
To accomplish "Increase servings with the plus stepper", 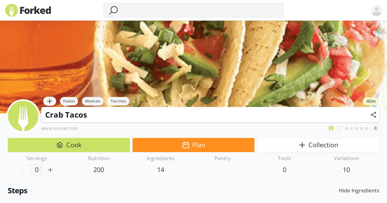I will pyautogui.click(x=50, y=169).
